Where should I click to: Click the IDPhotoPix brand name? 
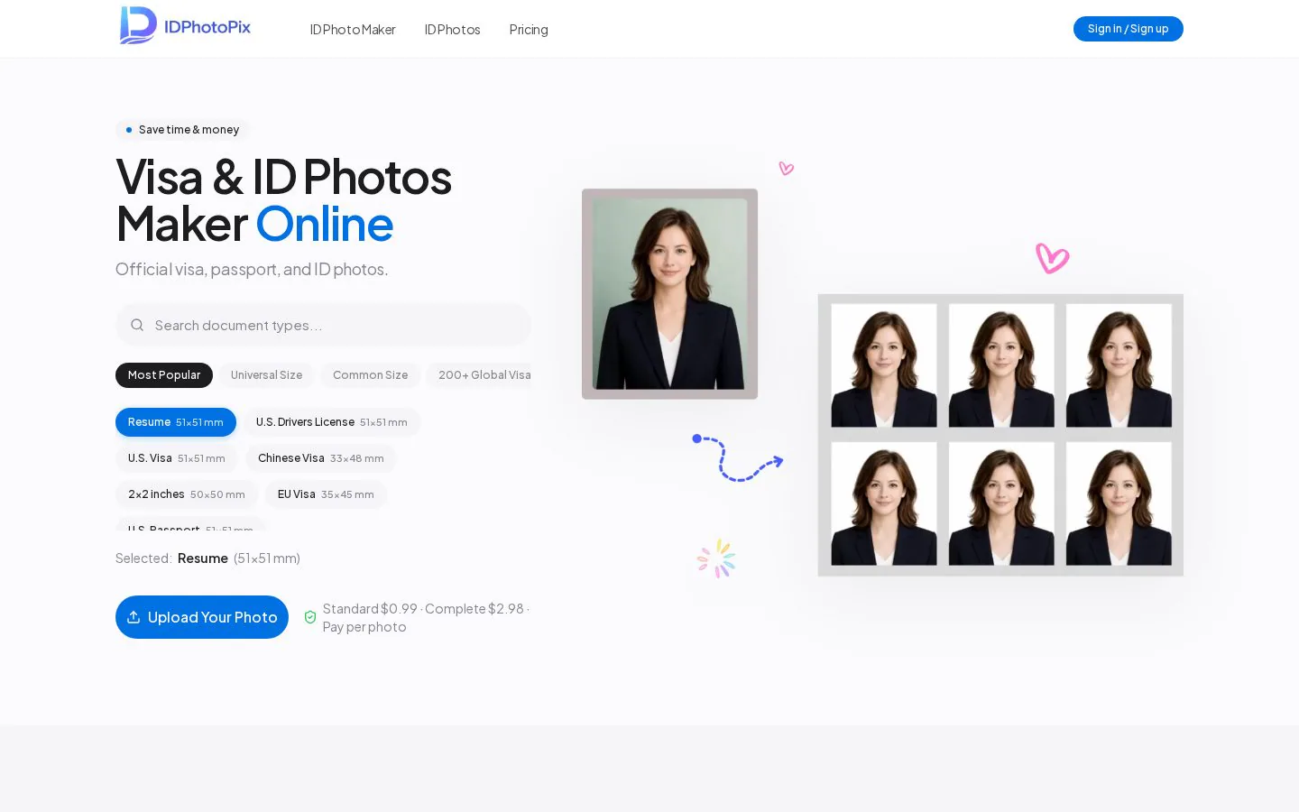(x=207, y=27)
